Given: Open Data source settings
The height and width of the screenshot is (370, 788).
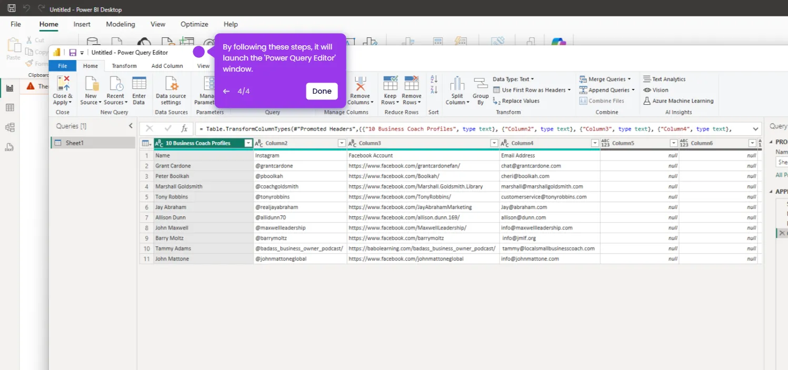Looking at the screenshot, I should [171, 91].
